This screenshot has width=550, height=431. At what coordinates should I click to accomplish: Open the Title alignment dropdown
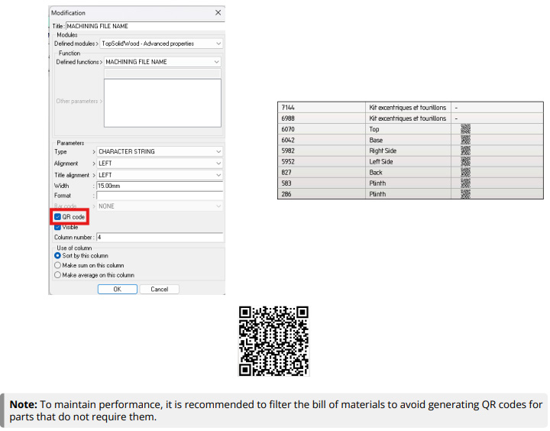tap(160, 175)
